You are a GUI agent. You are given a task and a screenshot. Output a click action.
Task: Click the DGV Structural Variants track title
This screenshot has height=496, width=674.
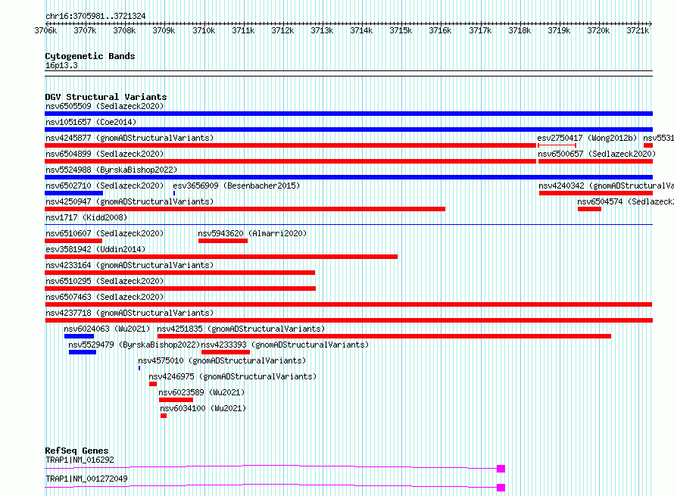(x=106, y=97)
